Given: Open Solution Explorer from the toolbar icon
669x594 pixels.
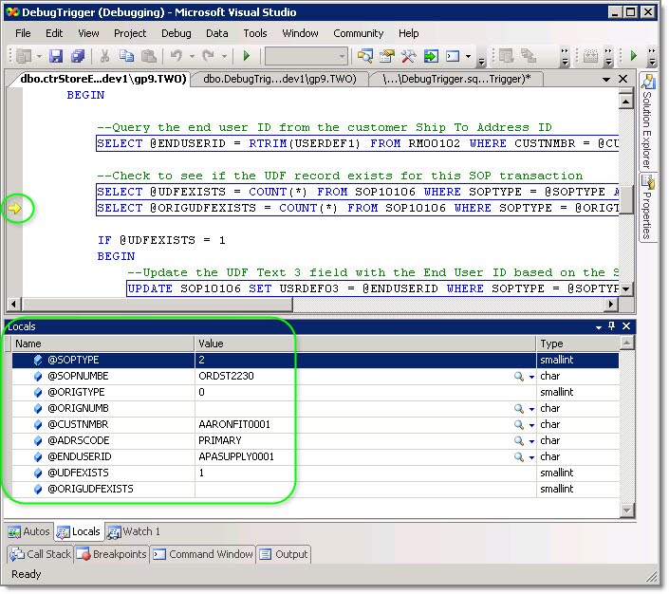Looking at the screenshot, I should (364, 56).
